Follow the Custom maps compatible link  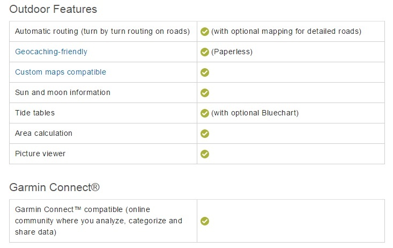(61, 72)
